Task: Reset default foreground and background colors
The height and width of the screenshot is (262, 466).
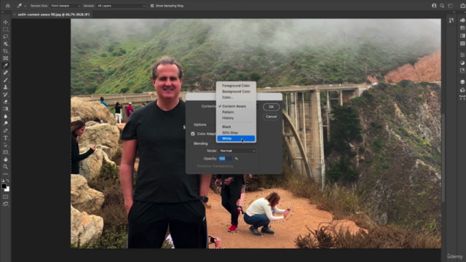Action: pos(3,180)
